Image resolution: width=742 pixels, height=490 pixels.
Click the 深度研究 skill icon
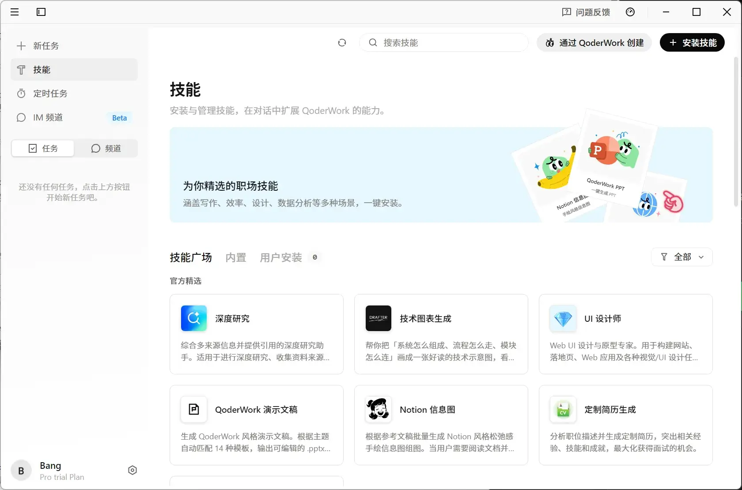(x=194, y=318)
